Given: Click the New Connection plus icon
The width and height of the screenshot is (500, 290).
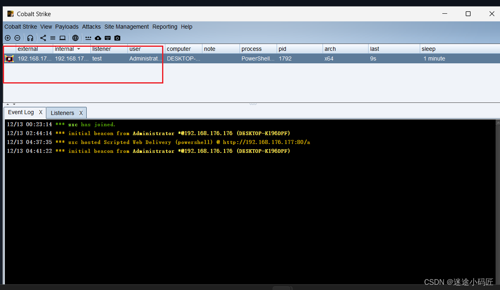Looking at the screenshot, I should click(x=8, y=38).
